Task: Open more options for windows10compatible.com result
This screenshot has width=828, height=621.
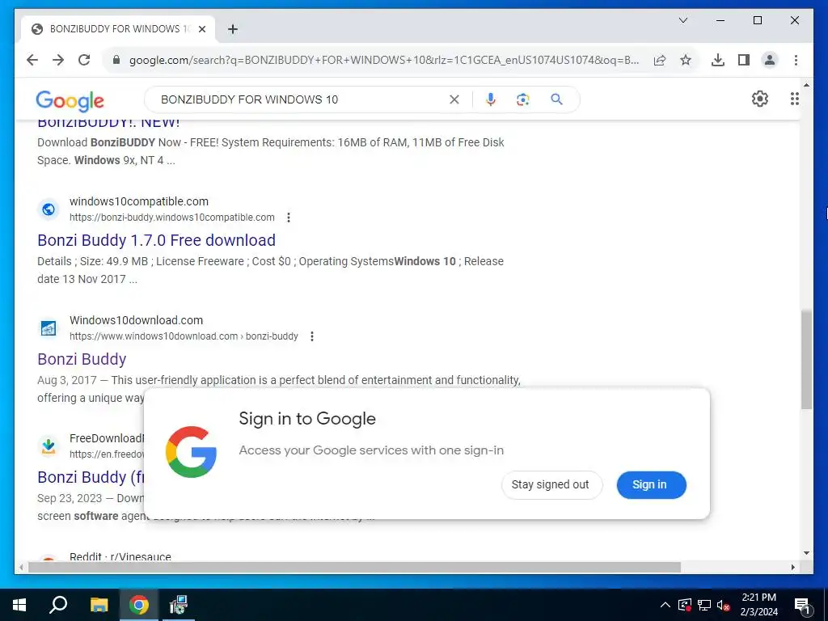Action: [x=289, y=218]
